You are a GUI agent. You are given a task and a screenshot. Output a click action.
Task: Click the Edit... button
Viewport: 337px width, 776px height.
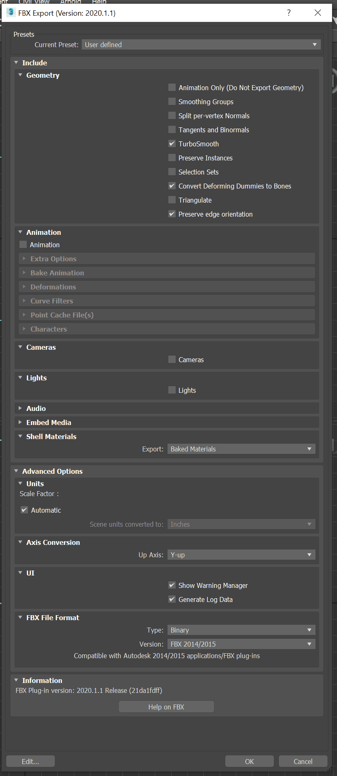[31, 762]
